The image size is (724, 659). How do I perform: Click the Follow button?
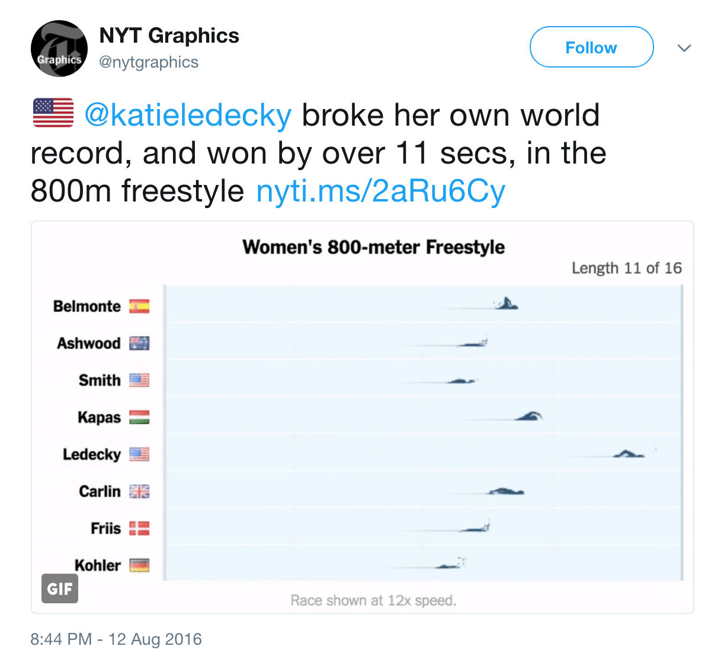pos(591,47)
